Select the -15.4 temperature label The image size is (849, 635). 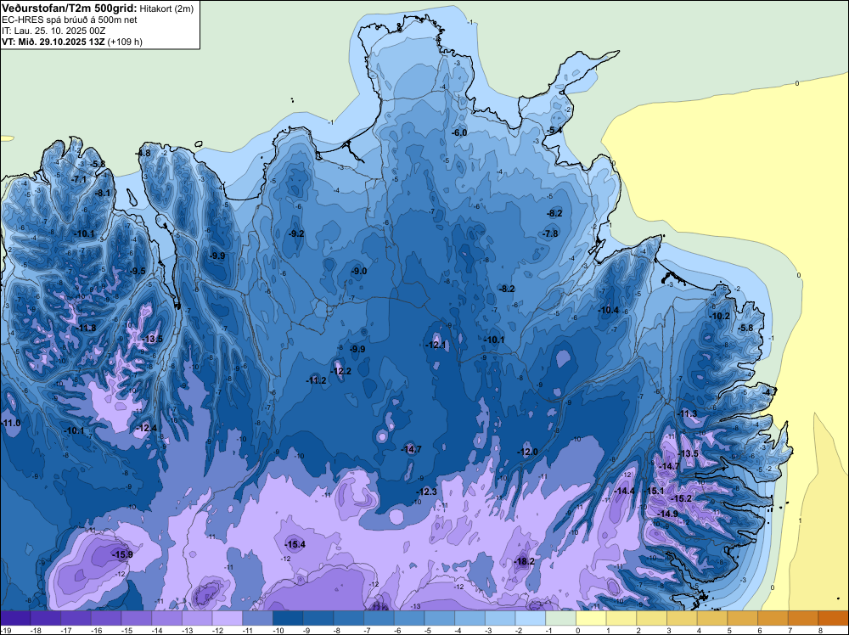(x=295, y=545)
